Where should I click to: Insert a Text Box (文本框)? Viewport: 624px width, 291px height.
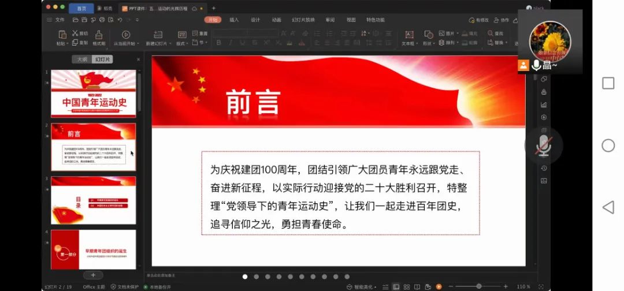pyautogui.click(x=409, y=35)
